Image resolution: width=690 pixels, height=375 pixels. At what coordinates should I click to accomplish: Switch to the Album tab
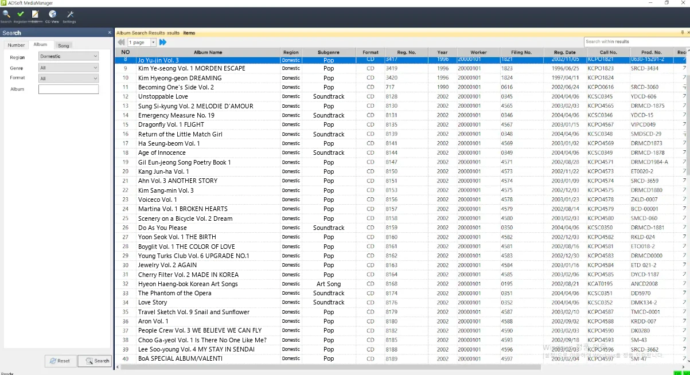click(40, 45)
